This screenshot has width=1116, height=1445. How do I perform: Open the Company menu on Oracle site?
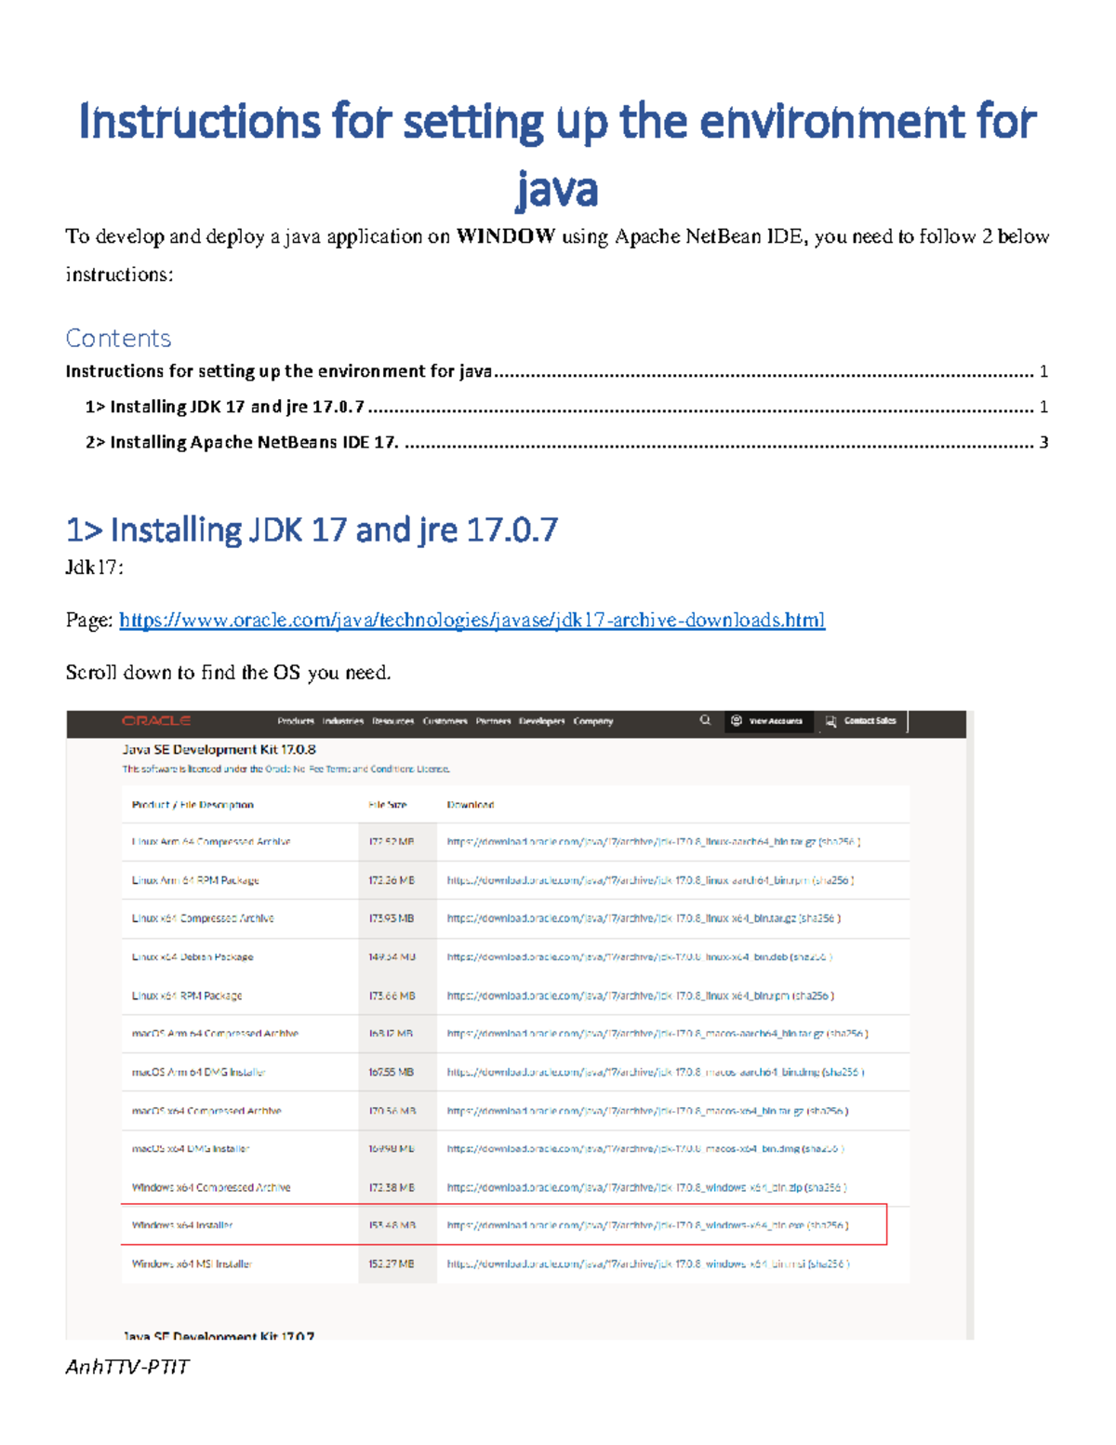[x=593, y=721]
